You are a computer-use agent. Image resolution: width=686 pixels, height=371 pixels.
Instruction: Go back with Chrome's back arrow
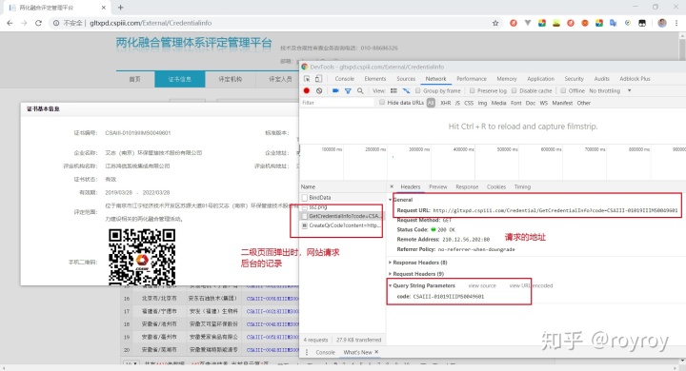10,23
